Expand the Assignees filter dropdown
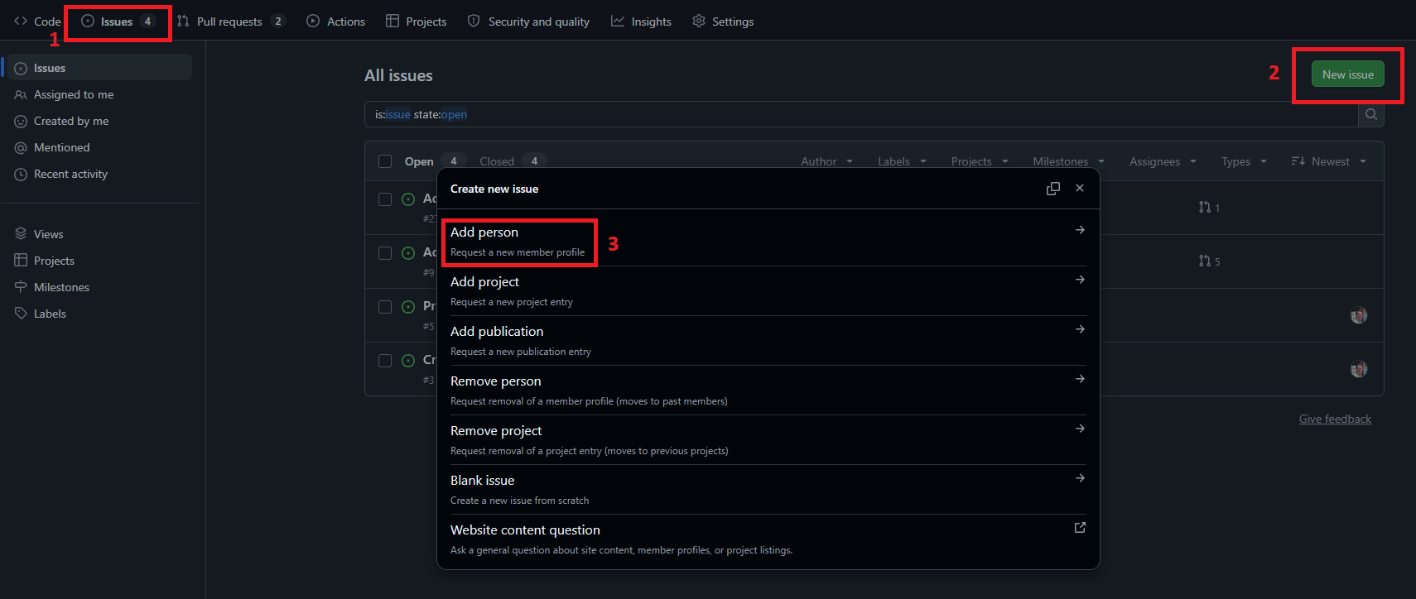The height and width of the screenshot is (599, 1416). pos(1163,161)
